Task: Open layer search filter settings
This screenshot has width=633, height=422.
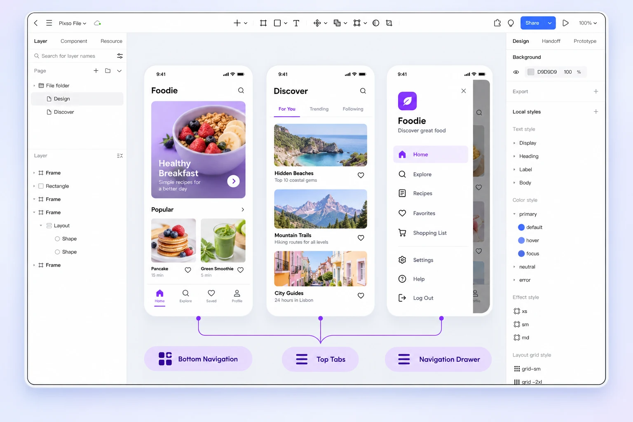Action: [x=120, y=56]
